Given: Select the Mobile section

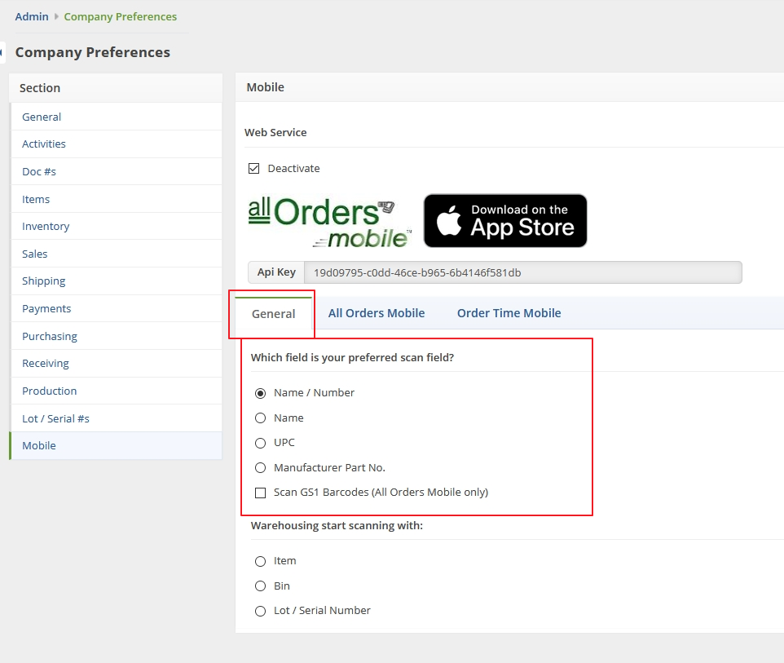Looking at the screenshot, I should 116,446.
